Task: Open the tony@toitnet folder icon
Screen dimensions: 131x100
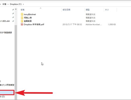Action: pyautogui.click(x=22, y=14)
